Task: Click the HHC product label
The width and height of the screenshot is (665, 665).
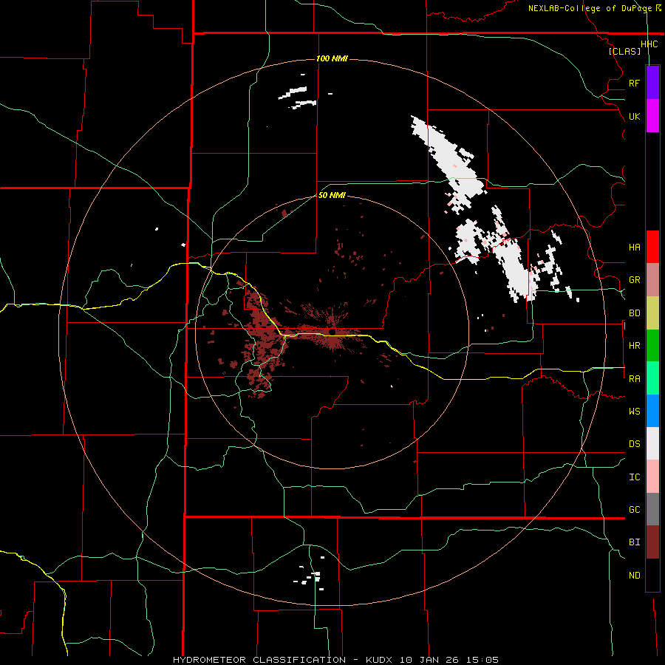Action: coord(649,44)
